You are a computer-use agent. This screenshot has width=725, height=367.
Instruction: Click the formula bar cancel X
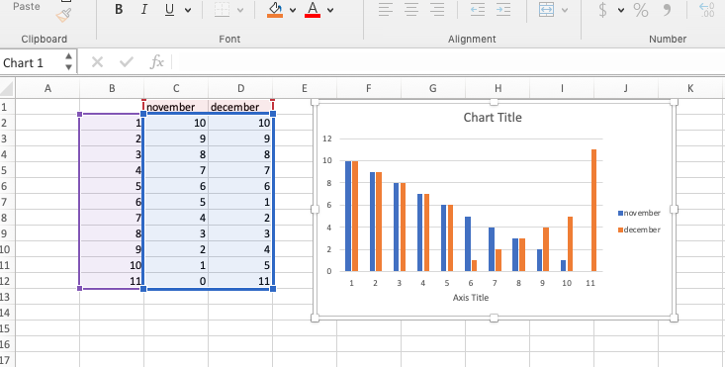97,62
